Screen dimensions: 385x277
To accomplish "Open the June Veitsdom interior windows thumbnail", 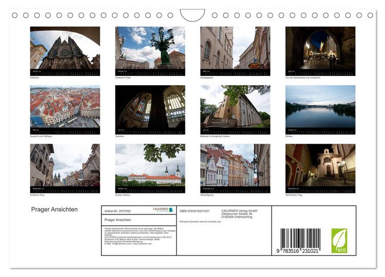I will click(x=150, y=110).
